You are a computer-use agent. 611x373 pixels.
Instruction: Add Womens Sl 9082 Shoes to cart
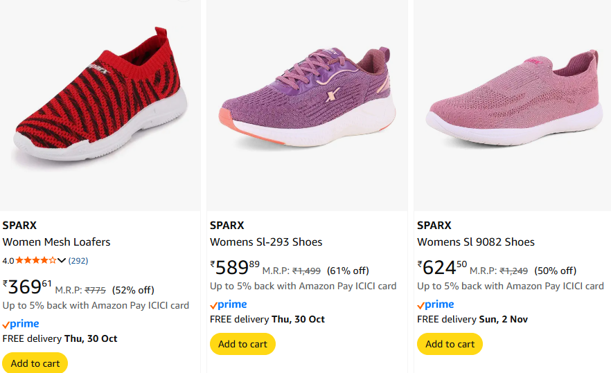(450, 344)
